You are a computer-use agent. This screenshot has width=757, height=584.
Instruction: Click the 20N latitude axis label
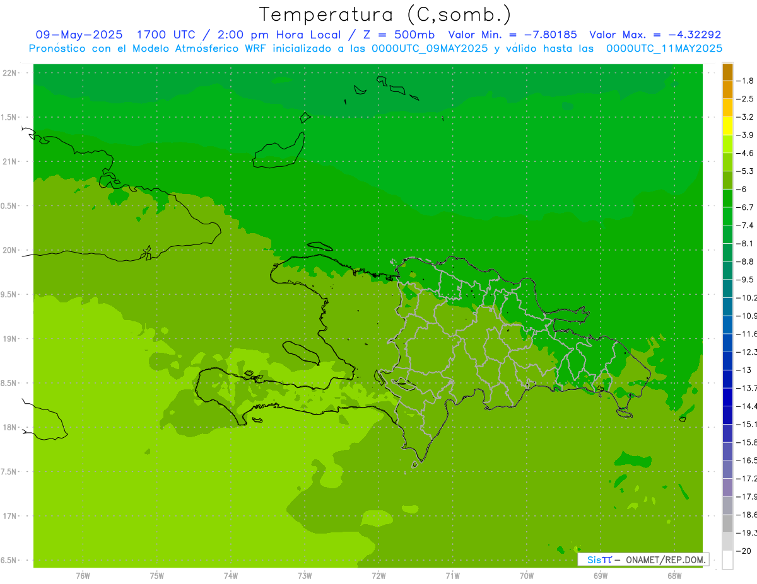click(10, 250)
